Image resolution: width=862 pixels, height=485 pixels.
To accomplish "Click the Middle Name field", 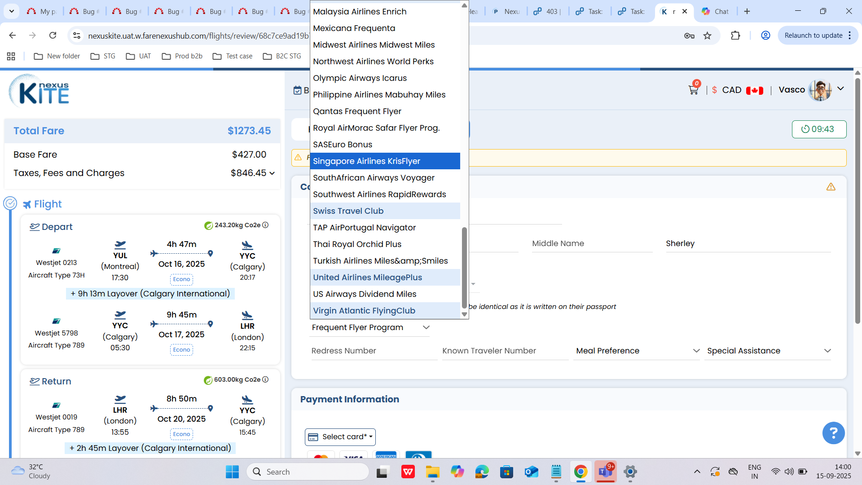I will click(592, 243).
